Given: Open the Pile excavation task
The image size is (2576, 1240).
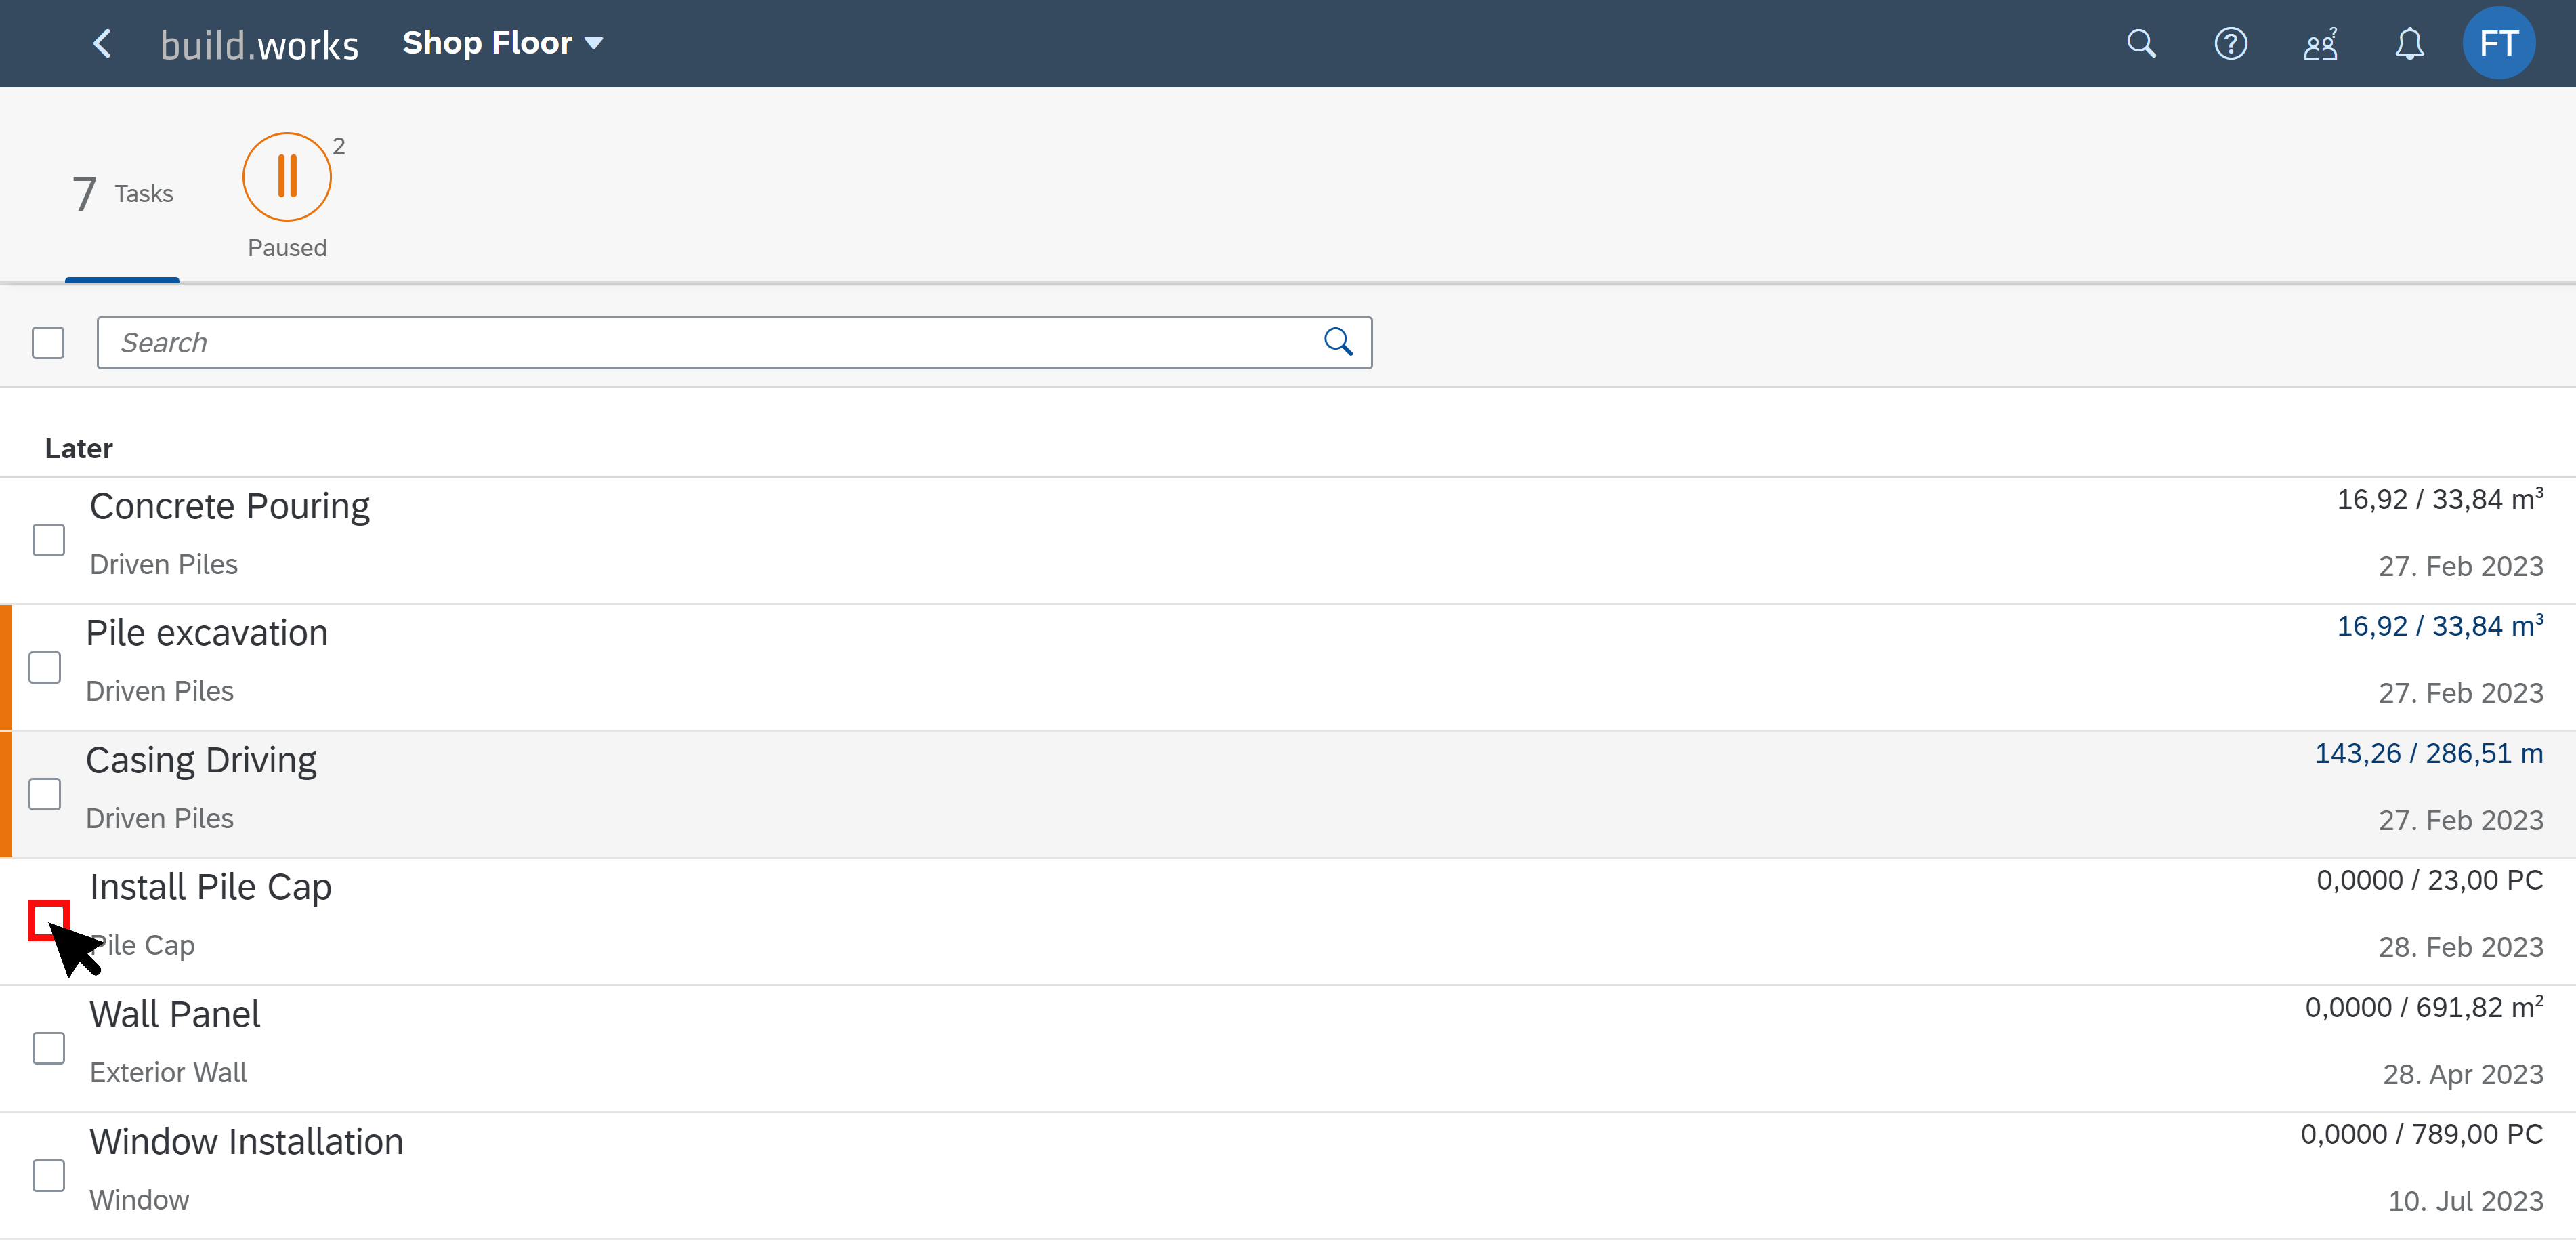Looking at the screenshot, I should tap(1288, 667).
